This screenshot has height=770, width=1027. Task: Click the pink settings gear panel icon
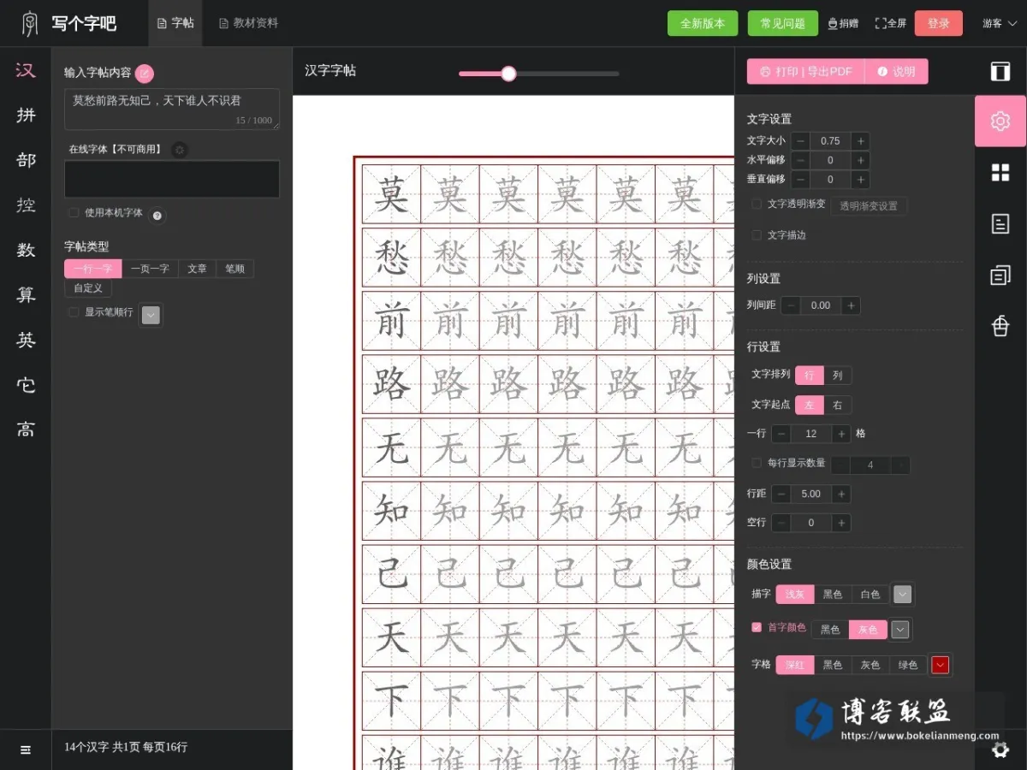pyautogui.click(x=1000, y=121)
